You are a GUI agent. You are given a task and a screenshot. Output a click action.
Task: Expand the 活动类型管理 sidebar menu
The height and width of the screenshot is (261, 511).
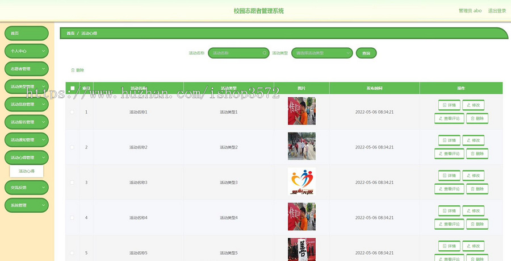[x=26, y=86]
